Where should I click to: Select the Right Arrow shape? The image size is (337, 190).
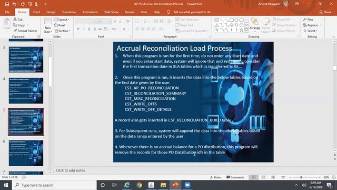(x=232, y=25)
